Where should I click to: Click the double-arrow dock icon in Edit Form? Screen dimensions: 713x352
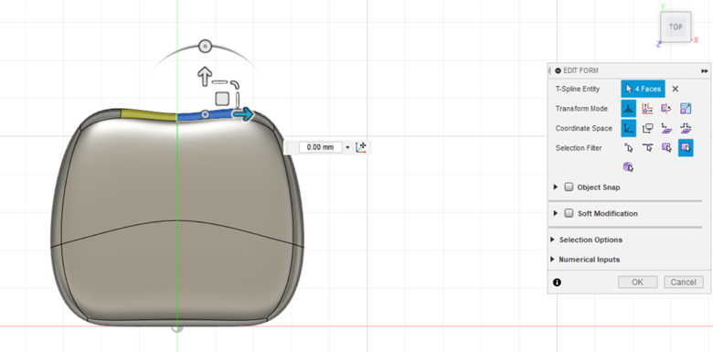705,71
